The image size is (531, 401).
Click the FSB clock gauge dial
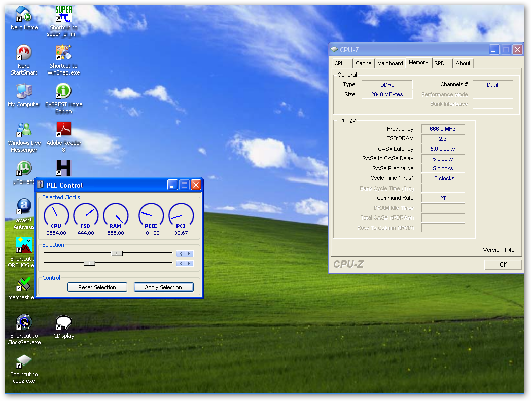[86, 215]
